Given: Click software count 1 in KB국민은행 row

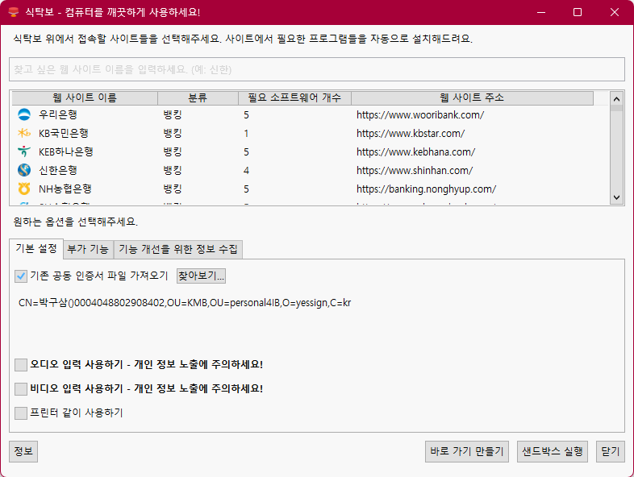Looking at the screenshot, I should click(246, 134).
